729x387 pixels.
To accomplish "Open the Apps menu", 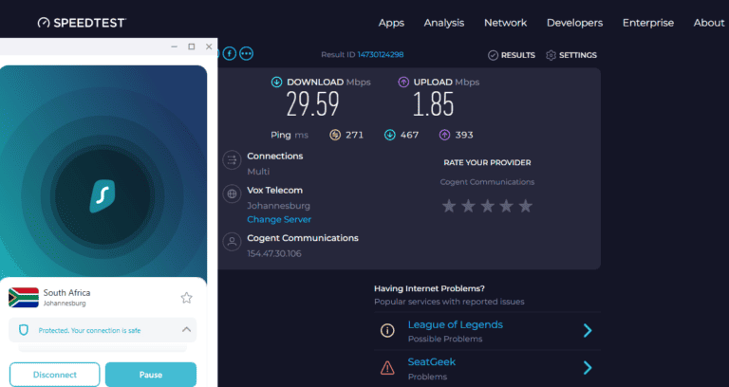I will pyautogui.click(x=391, y=23).
